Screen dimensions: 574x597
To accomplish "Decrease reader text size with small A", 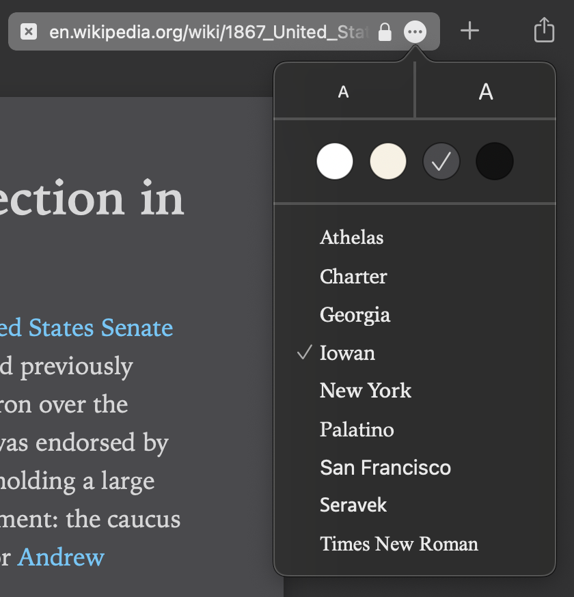I will 344,92.
